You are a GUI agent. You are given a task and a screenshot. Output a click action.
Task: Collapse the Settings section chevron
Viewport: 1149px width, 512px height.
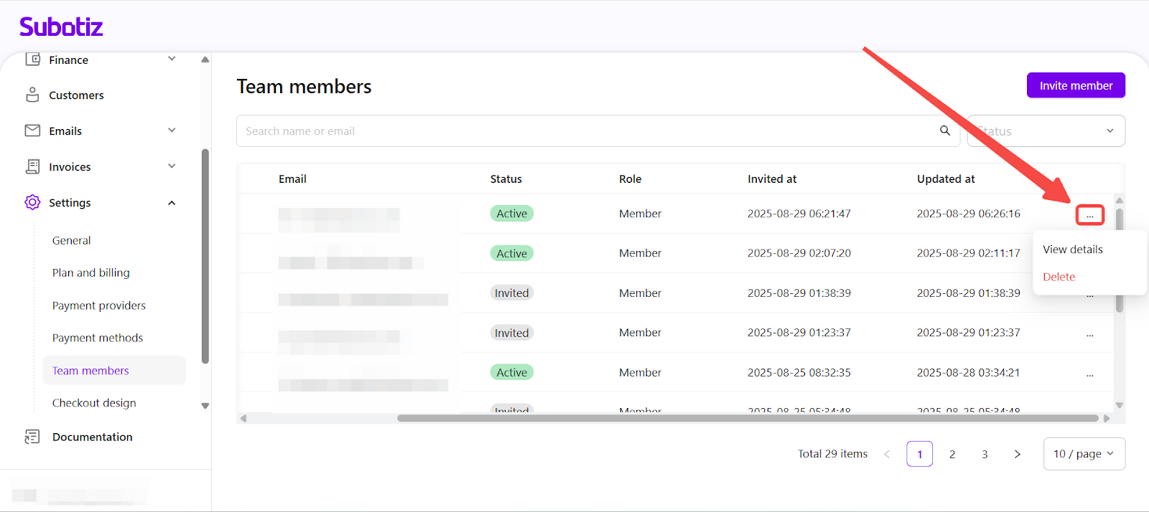coord(172,203)
